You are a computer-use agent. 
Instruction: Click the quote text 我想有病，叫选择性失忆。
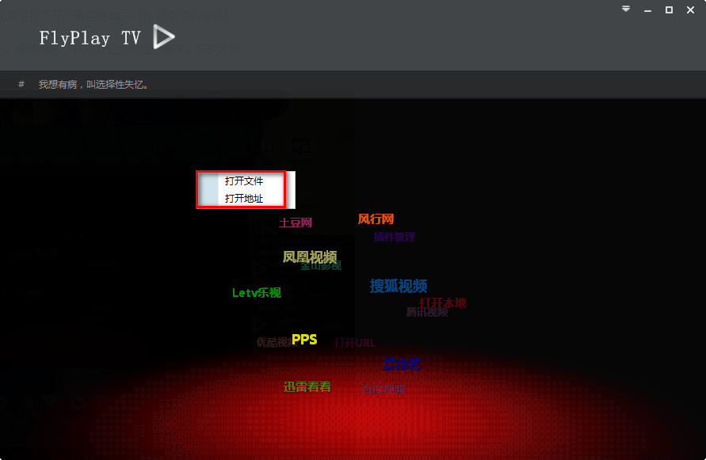click(93, 85)
